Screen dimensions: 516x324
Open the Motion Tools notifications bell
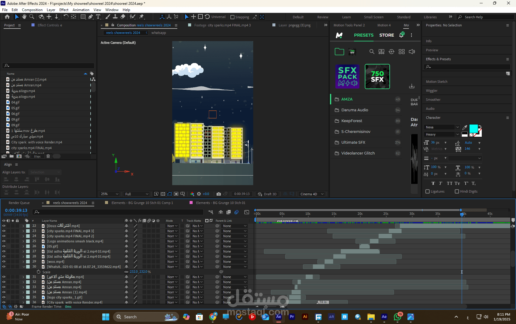coord(401,35)
